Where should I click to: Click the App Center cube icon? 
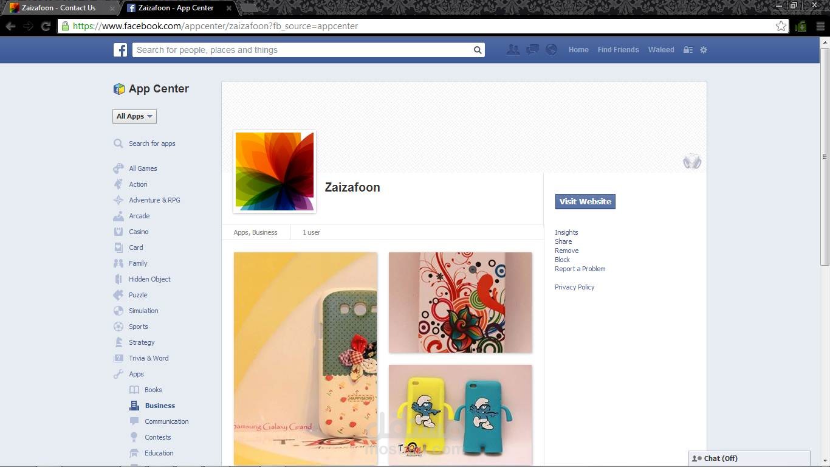tap(119, 89)
